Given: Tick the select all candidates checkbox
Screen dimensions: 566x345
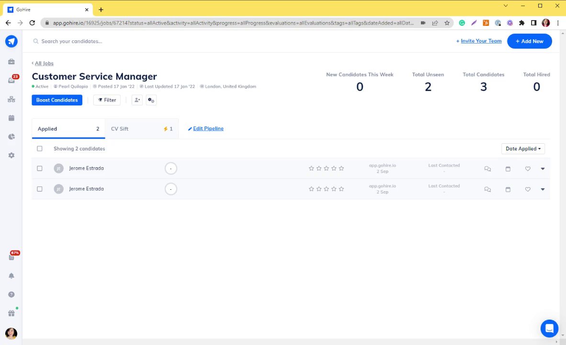Looking at the screenshot, I should (40, 149).
